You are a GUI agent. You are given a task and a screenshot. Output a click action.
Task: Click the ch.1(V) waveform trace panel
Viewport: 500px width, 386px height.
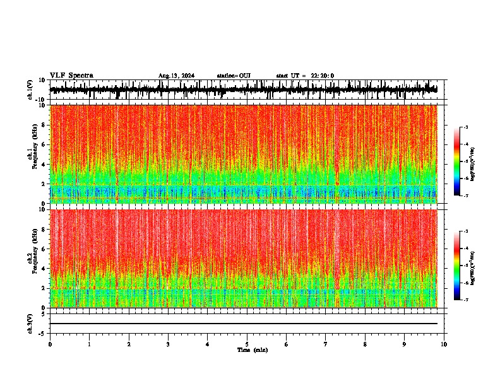point(247,90)
